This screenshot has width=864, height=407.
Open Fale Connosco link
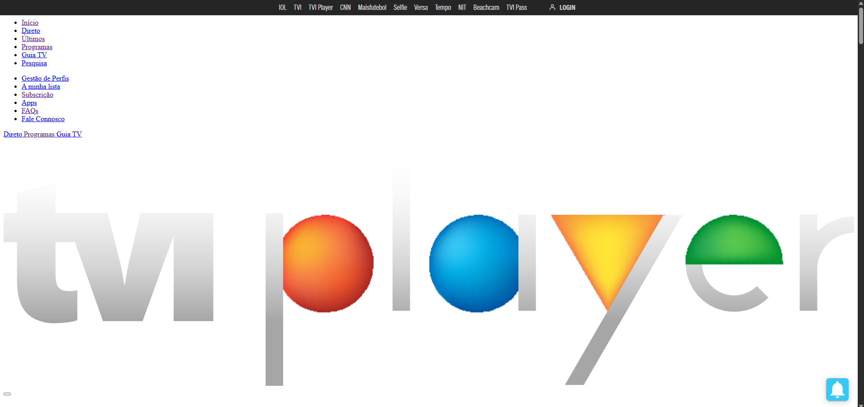(x=43, y=119)
